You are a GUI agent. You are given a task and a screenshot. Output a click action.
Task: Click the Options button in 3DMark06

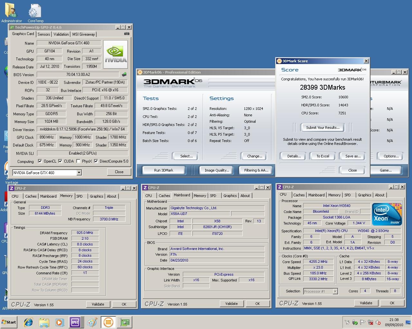391,156
